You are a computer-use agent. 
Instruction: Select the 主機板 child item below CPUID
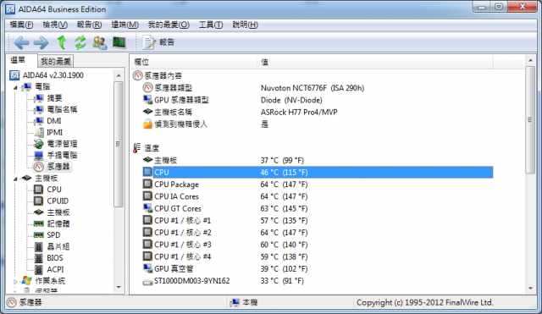pos(53,212)
